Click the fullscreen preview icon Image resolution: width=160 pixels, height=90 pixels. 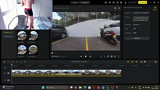(118, 56)
